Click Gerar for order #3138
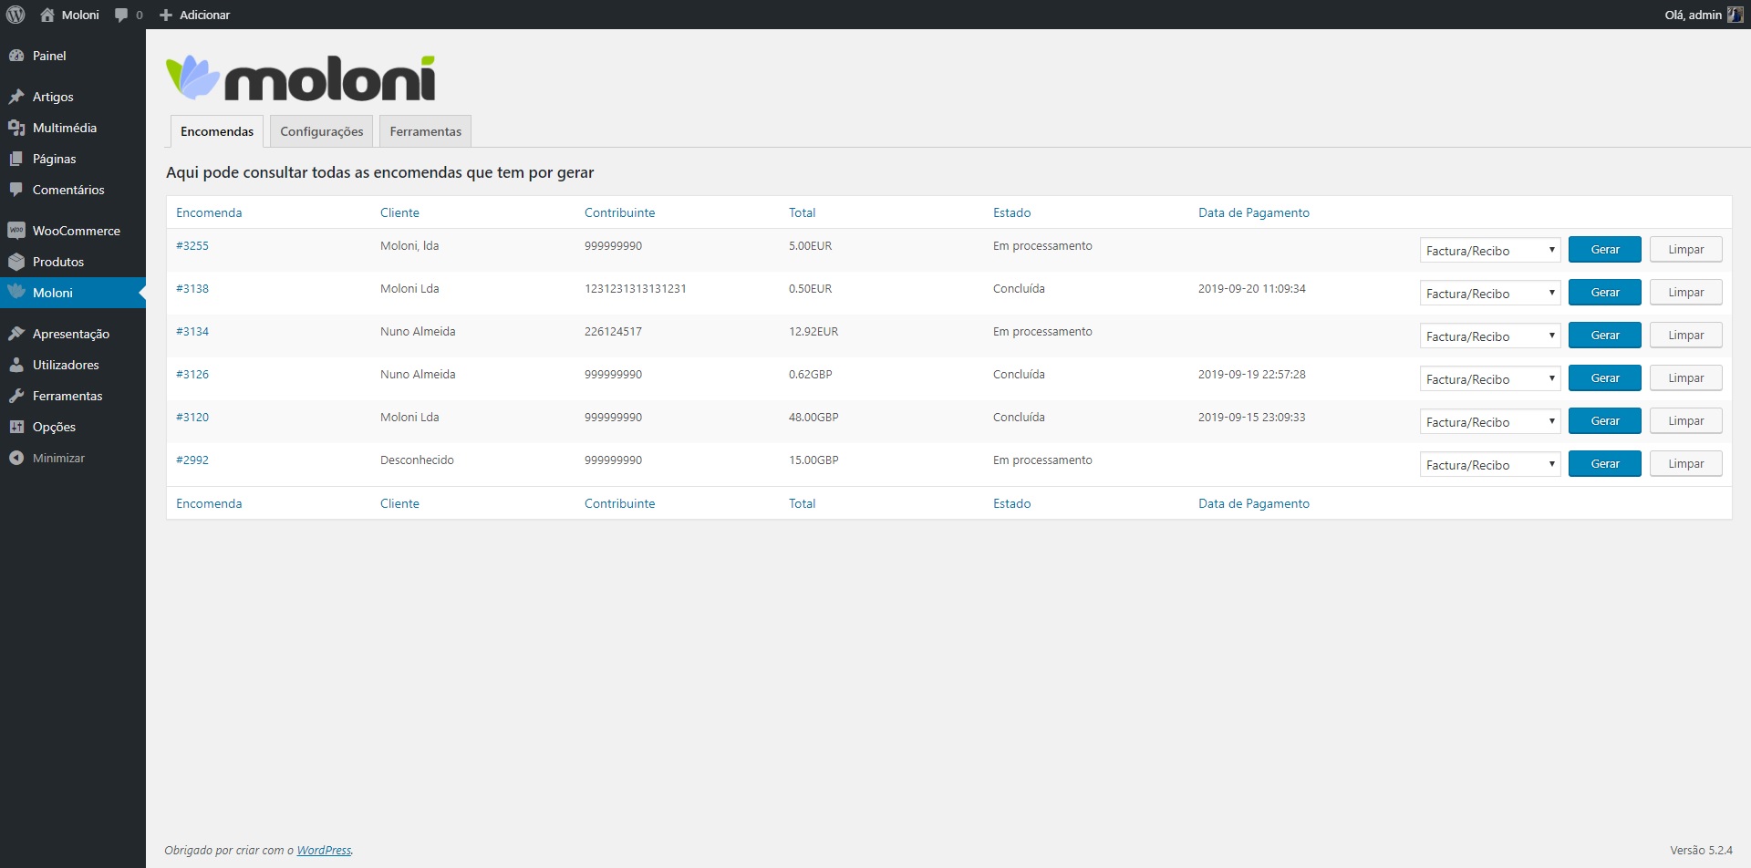 (1605, 293)
